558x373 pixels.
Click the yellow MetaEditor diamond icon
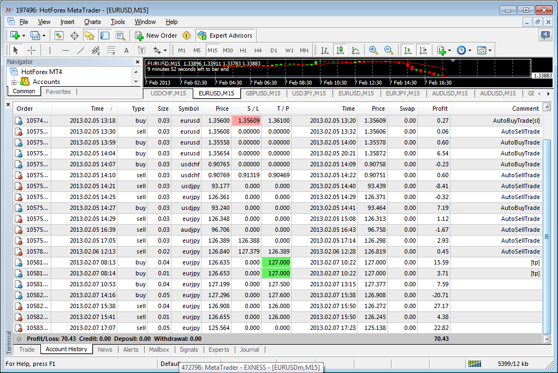tap(187, 35)
